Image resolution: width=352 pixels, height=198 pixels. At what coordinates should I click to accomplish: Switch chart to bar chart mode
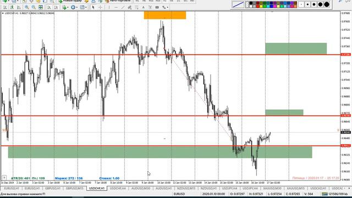tap(5, 7)
